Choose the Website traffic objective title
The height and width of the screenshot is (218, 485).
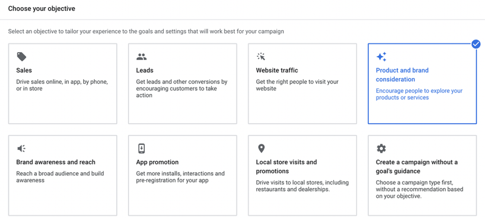pyautogui.click(x=277, y=70)
